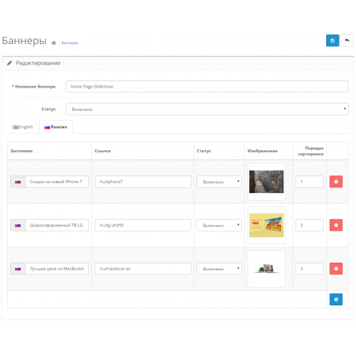Edit the link field /ru/macbook-air
The height and width of the screenshot is (356, 356).
coord(143,268)
